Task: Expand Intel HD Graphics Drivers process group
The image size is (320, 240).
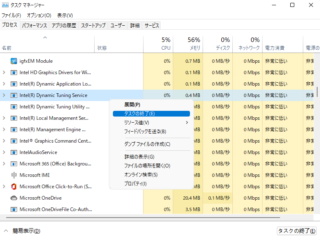Action: point(4,73)
